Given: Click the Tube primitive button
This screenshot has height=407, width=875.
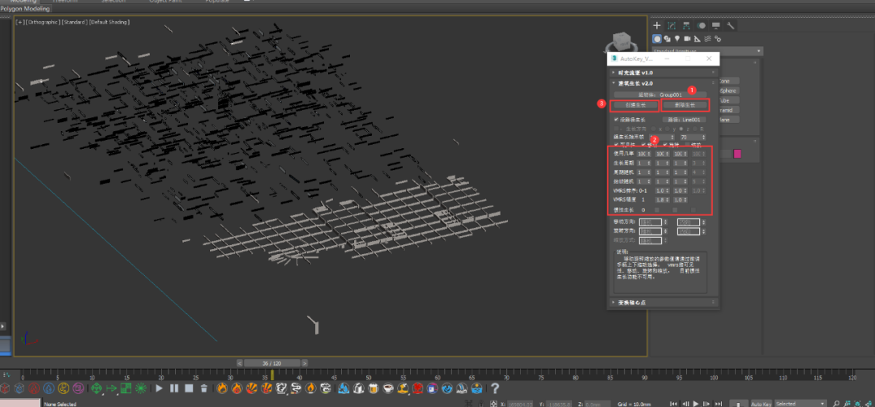Looking at the screenshot, I should [729, 100].
